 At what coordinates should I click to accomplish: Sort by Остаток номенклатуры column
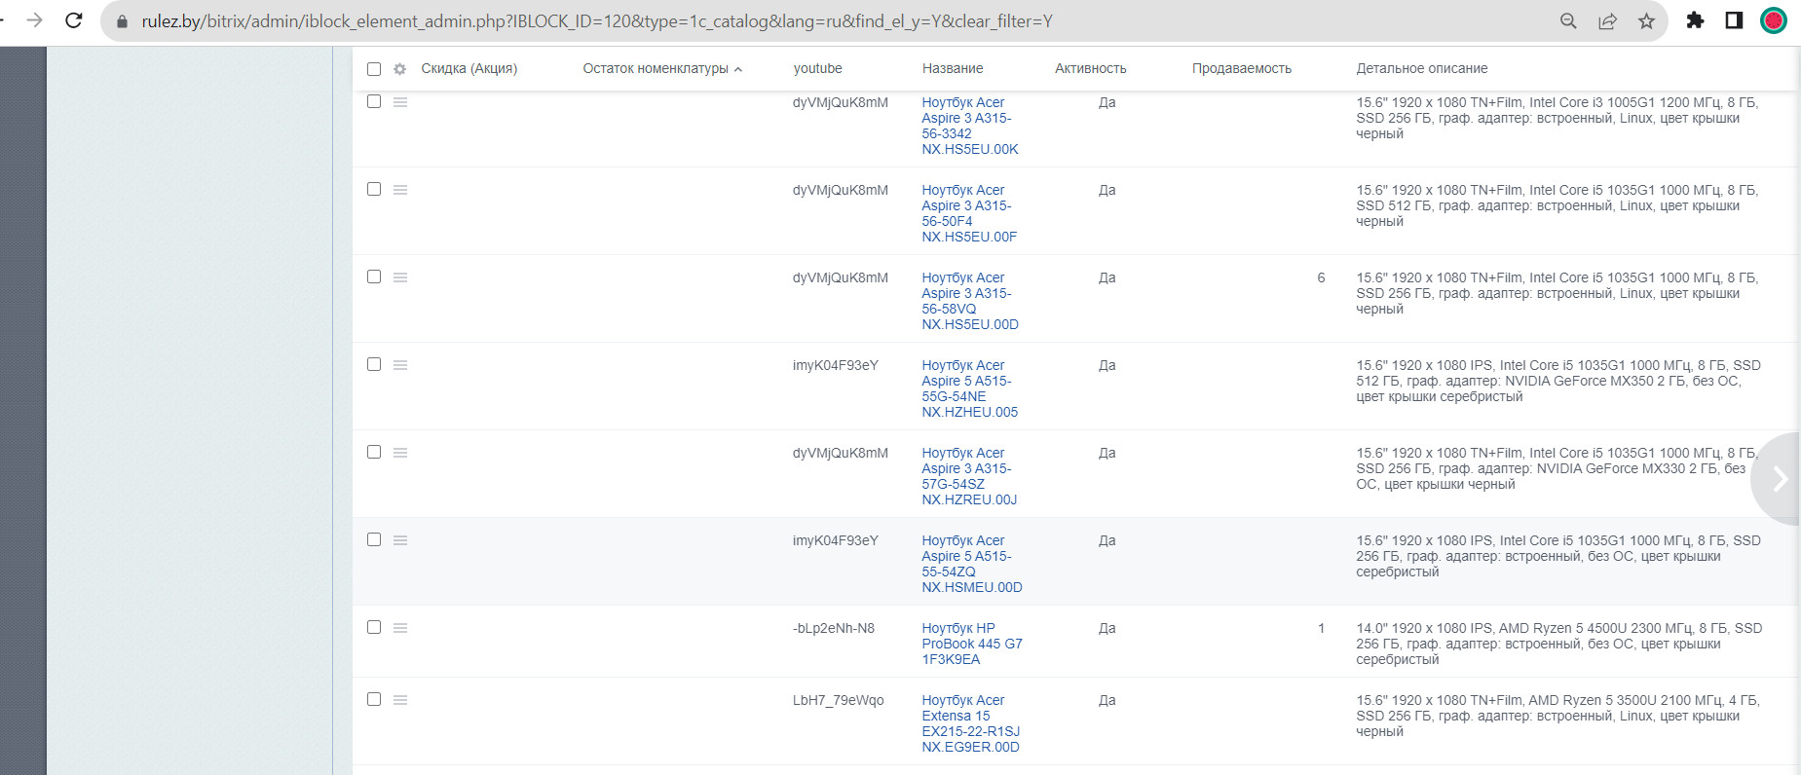click(656, 69)
